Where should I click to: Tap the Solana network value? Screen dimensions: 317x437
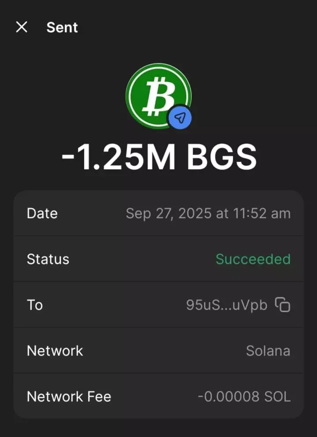click(x=268, y=351)
